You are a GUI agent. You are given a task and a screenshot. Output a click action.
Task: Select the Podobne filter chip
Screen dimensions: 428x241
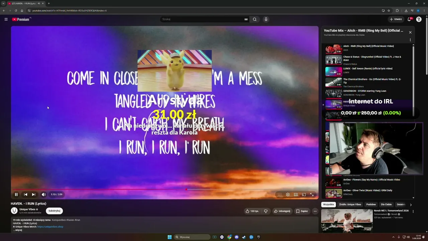(x=371, y=205)
